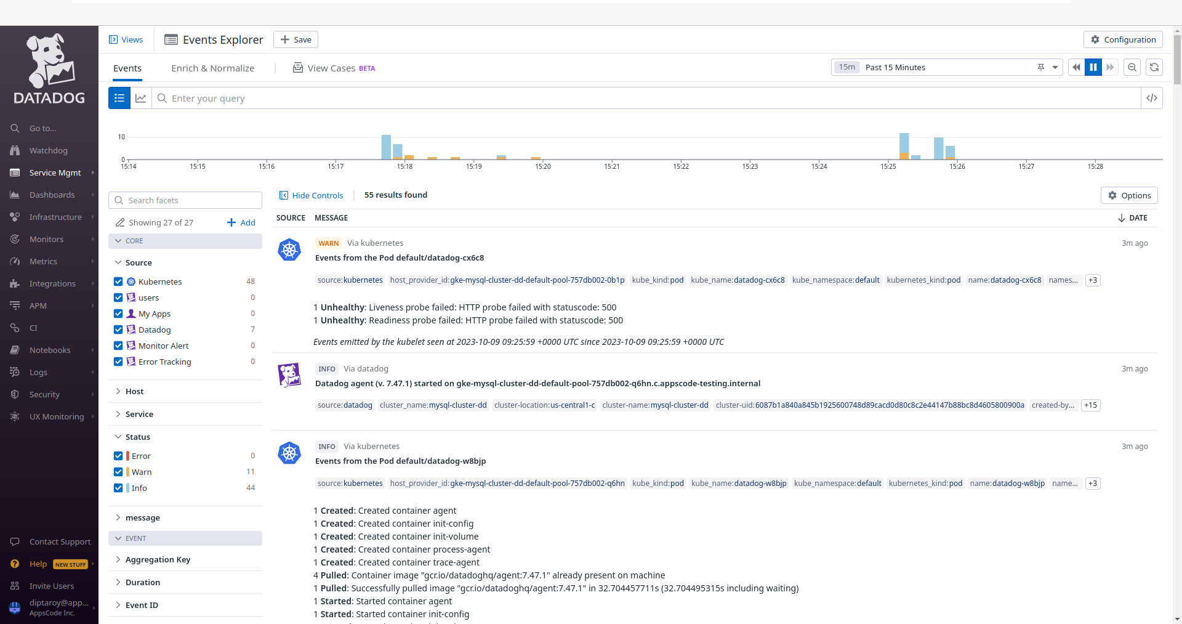Screen dimensions: 1182x624
Task: Switch to the timeseries chart view
Action: click(141, 98)
